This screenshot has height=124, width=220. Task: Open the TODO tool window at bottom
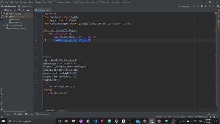(x=18, y=114)
